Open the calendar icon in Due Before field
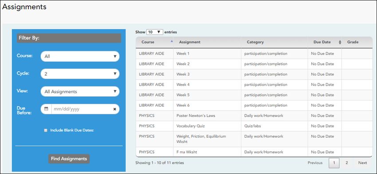 coord(46,109)
